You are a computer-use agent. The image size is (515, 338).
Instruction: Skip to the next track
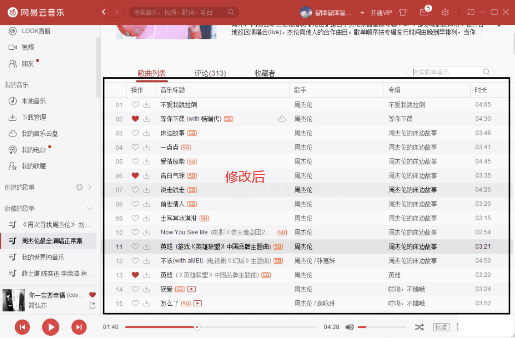point(79,327)
